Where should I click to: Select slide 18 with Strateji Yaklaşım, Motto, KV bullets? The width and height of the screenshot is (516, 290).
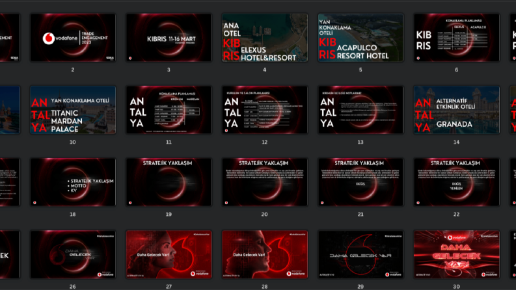tap(73, 182)
